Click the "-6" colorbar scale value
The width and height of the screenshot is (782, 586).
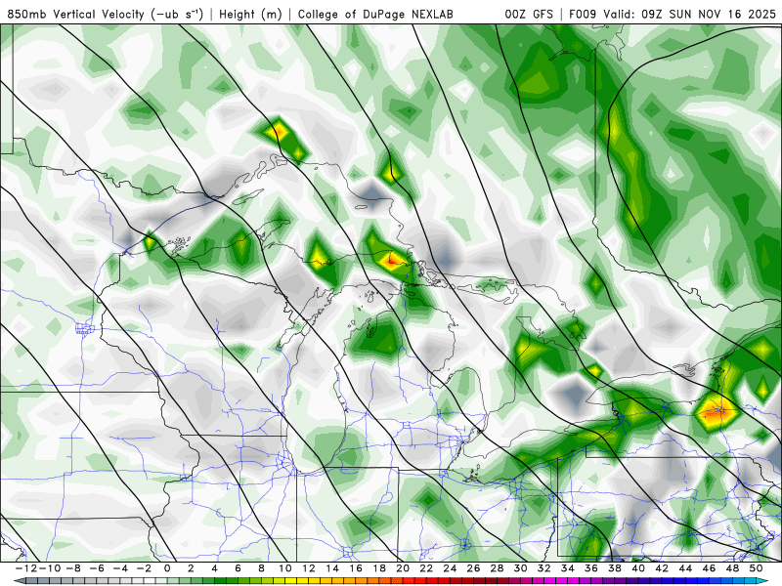pos(96,568)
